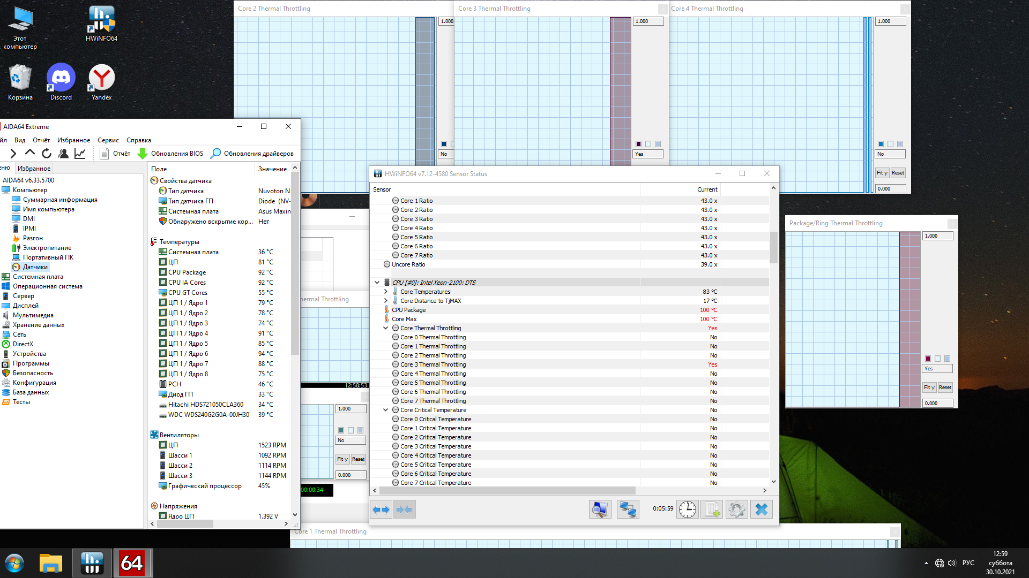Expand the Core Temperatures sensor group
Image resolution: width=1029 pixels, height=578 pixels.
(385, 292)
